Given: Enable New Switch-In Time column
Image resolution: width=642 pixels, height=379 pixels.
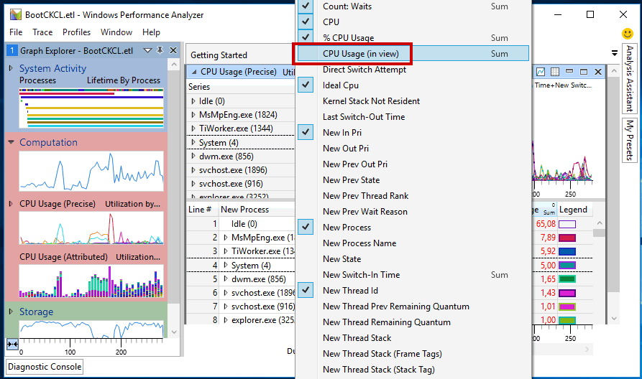Looking at the screenshot, I should (361, 275).
